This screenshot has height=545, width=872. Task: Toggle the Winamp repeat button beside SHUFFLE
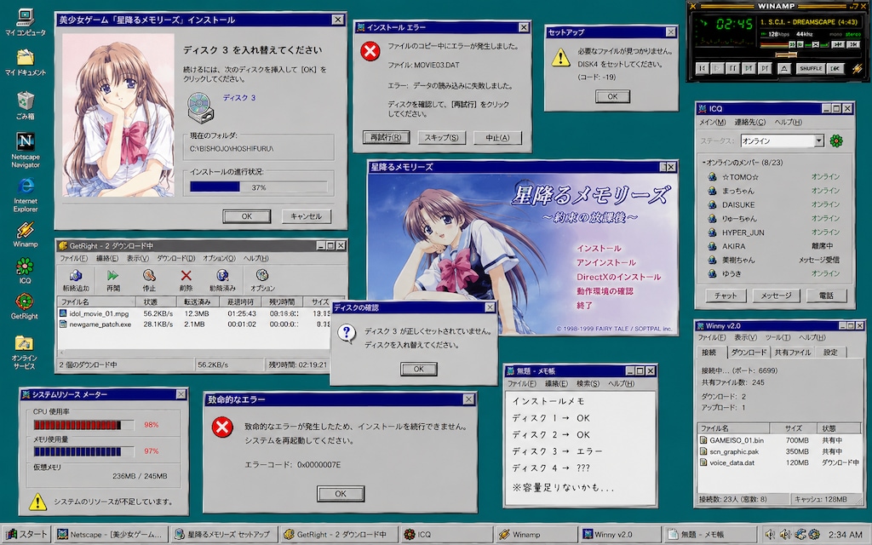(x=835, y=68)
